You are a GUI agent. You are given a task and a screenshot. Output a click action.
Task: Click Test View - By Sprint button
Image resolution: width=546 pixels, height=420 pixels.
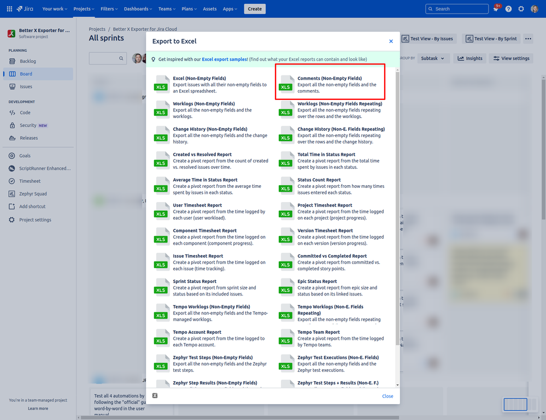click(491, 39)
